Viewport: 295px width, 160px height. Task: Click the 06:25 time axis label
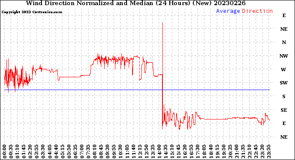coord(75,151)
